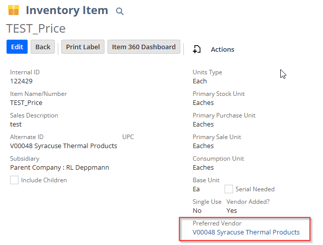Screen dimensions: 323x245
Task: Open the Item 360 Dashboard
Action: pyautogui.click(x=144, y=47)
